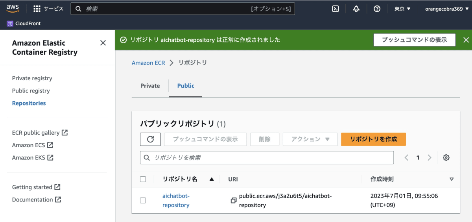Image resolution: width=472 pixels, height=222 pixels.
Task: Launch CloudShell from the top bar
Action: tap(336, 9)
